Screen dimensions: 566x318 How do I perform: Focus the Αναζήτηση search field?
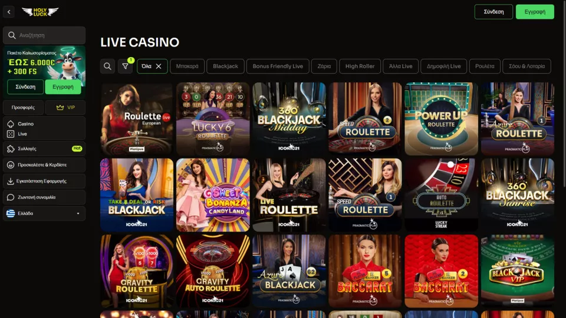44,35
